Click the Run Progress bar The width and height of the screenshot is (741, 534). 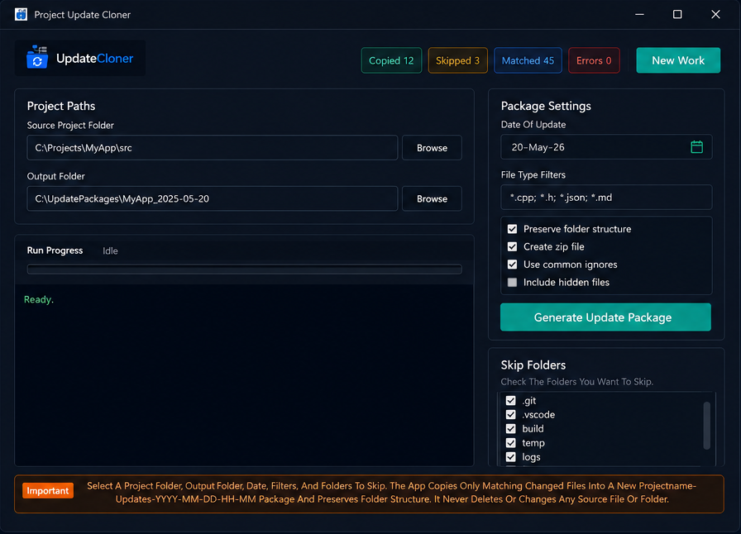pyautogui.click(x=244, y=269)
